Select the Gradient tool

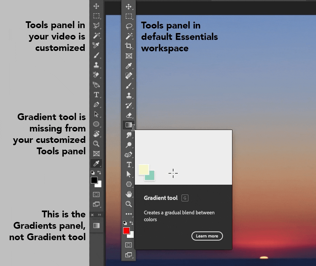(128, 125)
